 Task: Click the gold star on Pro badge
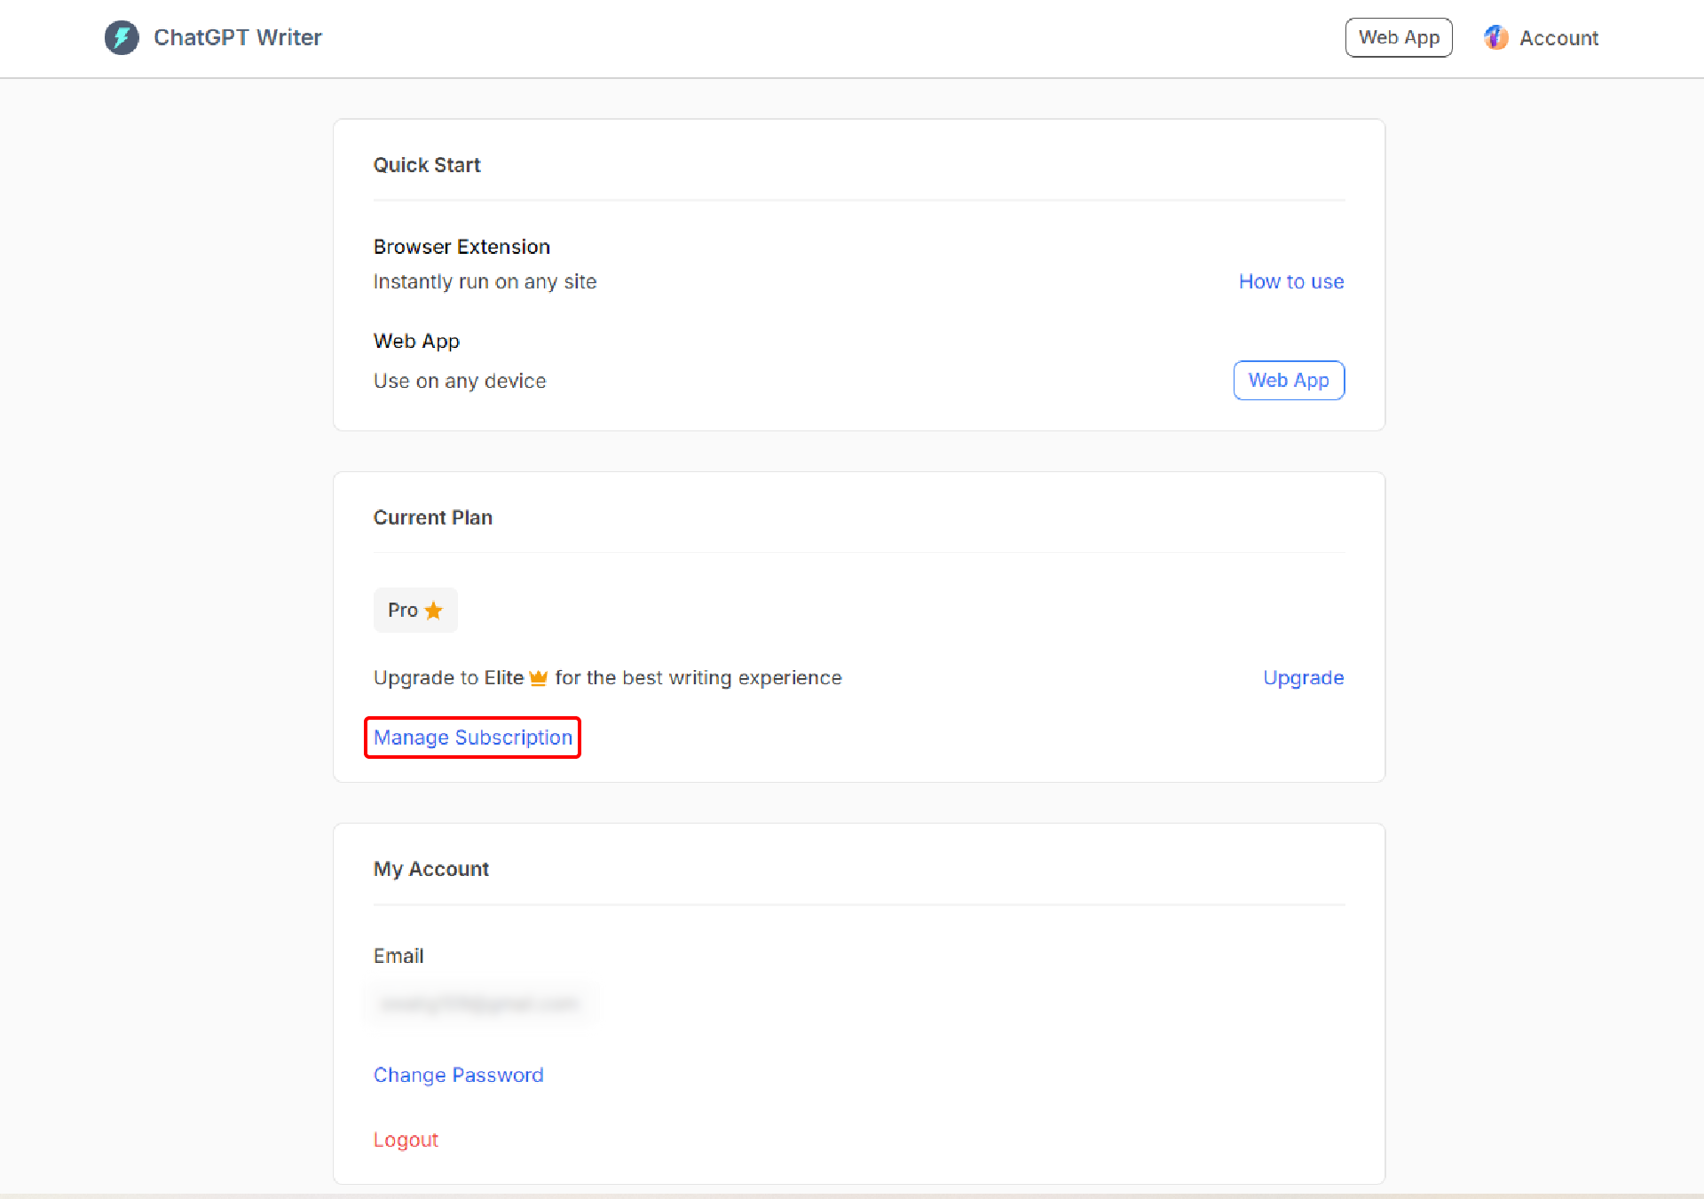433,611
